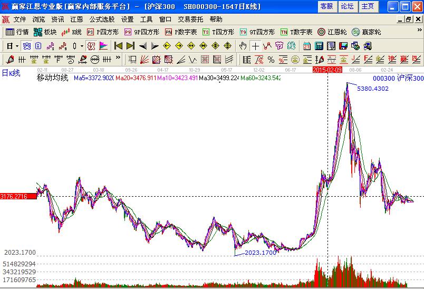Open the 交易委托 menu
The width and height of the screenshot is (424, 289).
[191, 19]
